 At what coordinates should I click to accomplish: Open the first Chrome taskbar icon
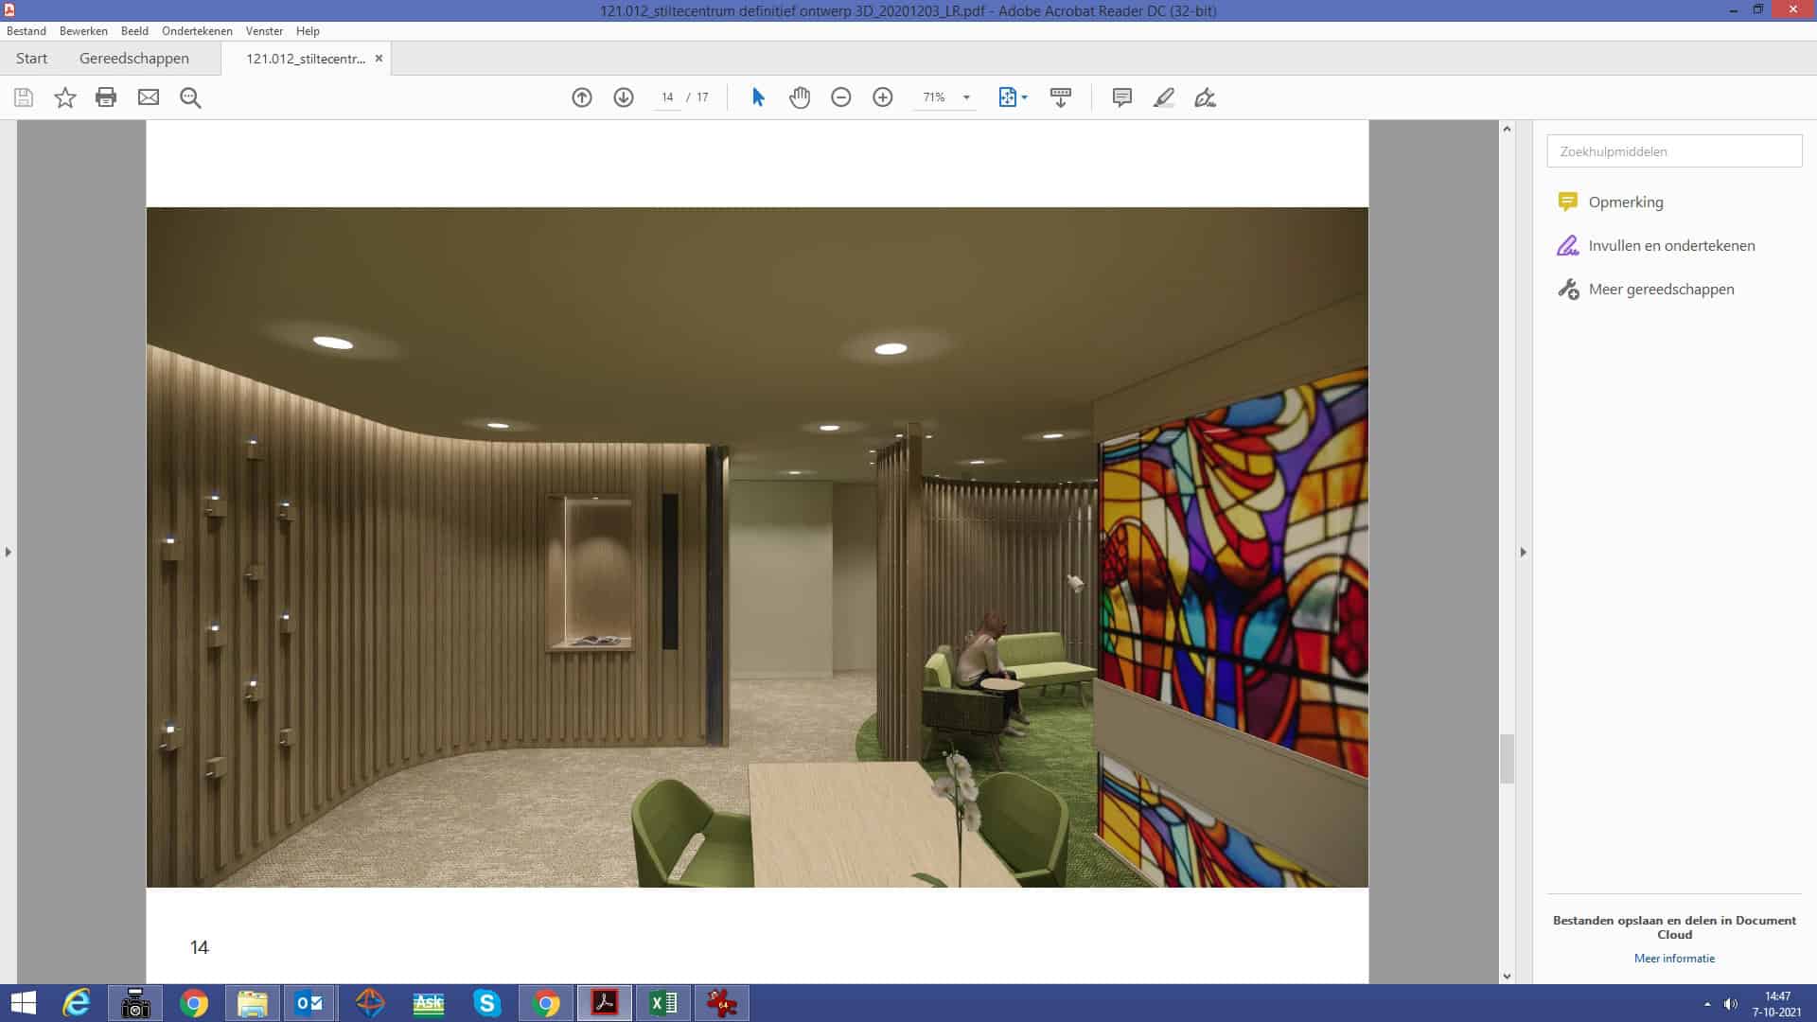click(194, 1003)
